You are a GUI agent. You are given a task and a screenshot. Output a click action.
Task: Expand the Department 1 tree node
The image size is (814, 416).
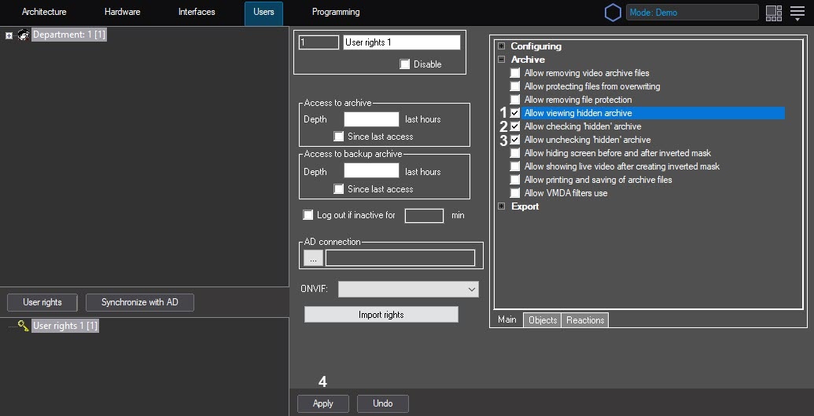coord(9,35)
